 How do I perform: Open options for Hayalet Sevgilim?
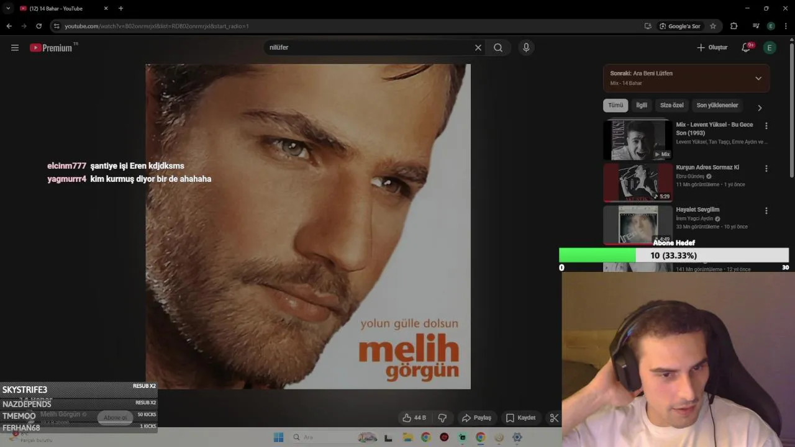click(766, 210)
